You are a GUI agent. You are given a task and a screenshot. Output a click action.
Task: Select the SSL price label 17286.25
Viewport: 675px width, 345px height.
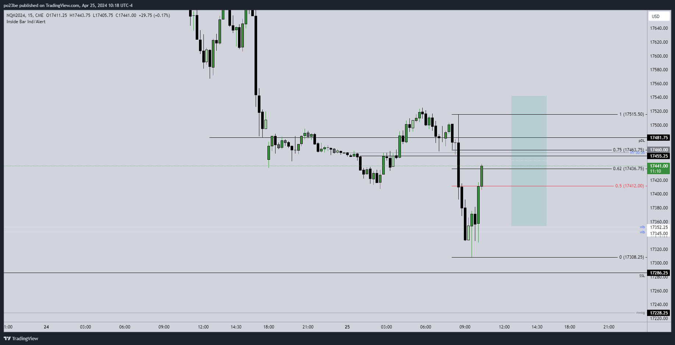[x=658, y=273]
